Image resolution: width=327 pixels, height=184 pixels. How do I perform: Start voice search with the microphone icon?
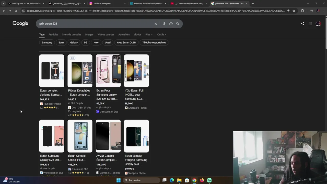(164, 24)
